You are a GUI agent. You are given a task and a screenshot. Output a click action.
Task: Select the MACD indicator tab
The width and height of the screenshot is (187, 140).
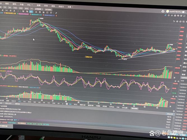pyautogui.click(x=14, y=101)
